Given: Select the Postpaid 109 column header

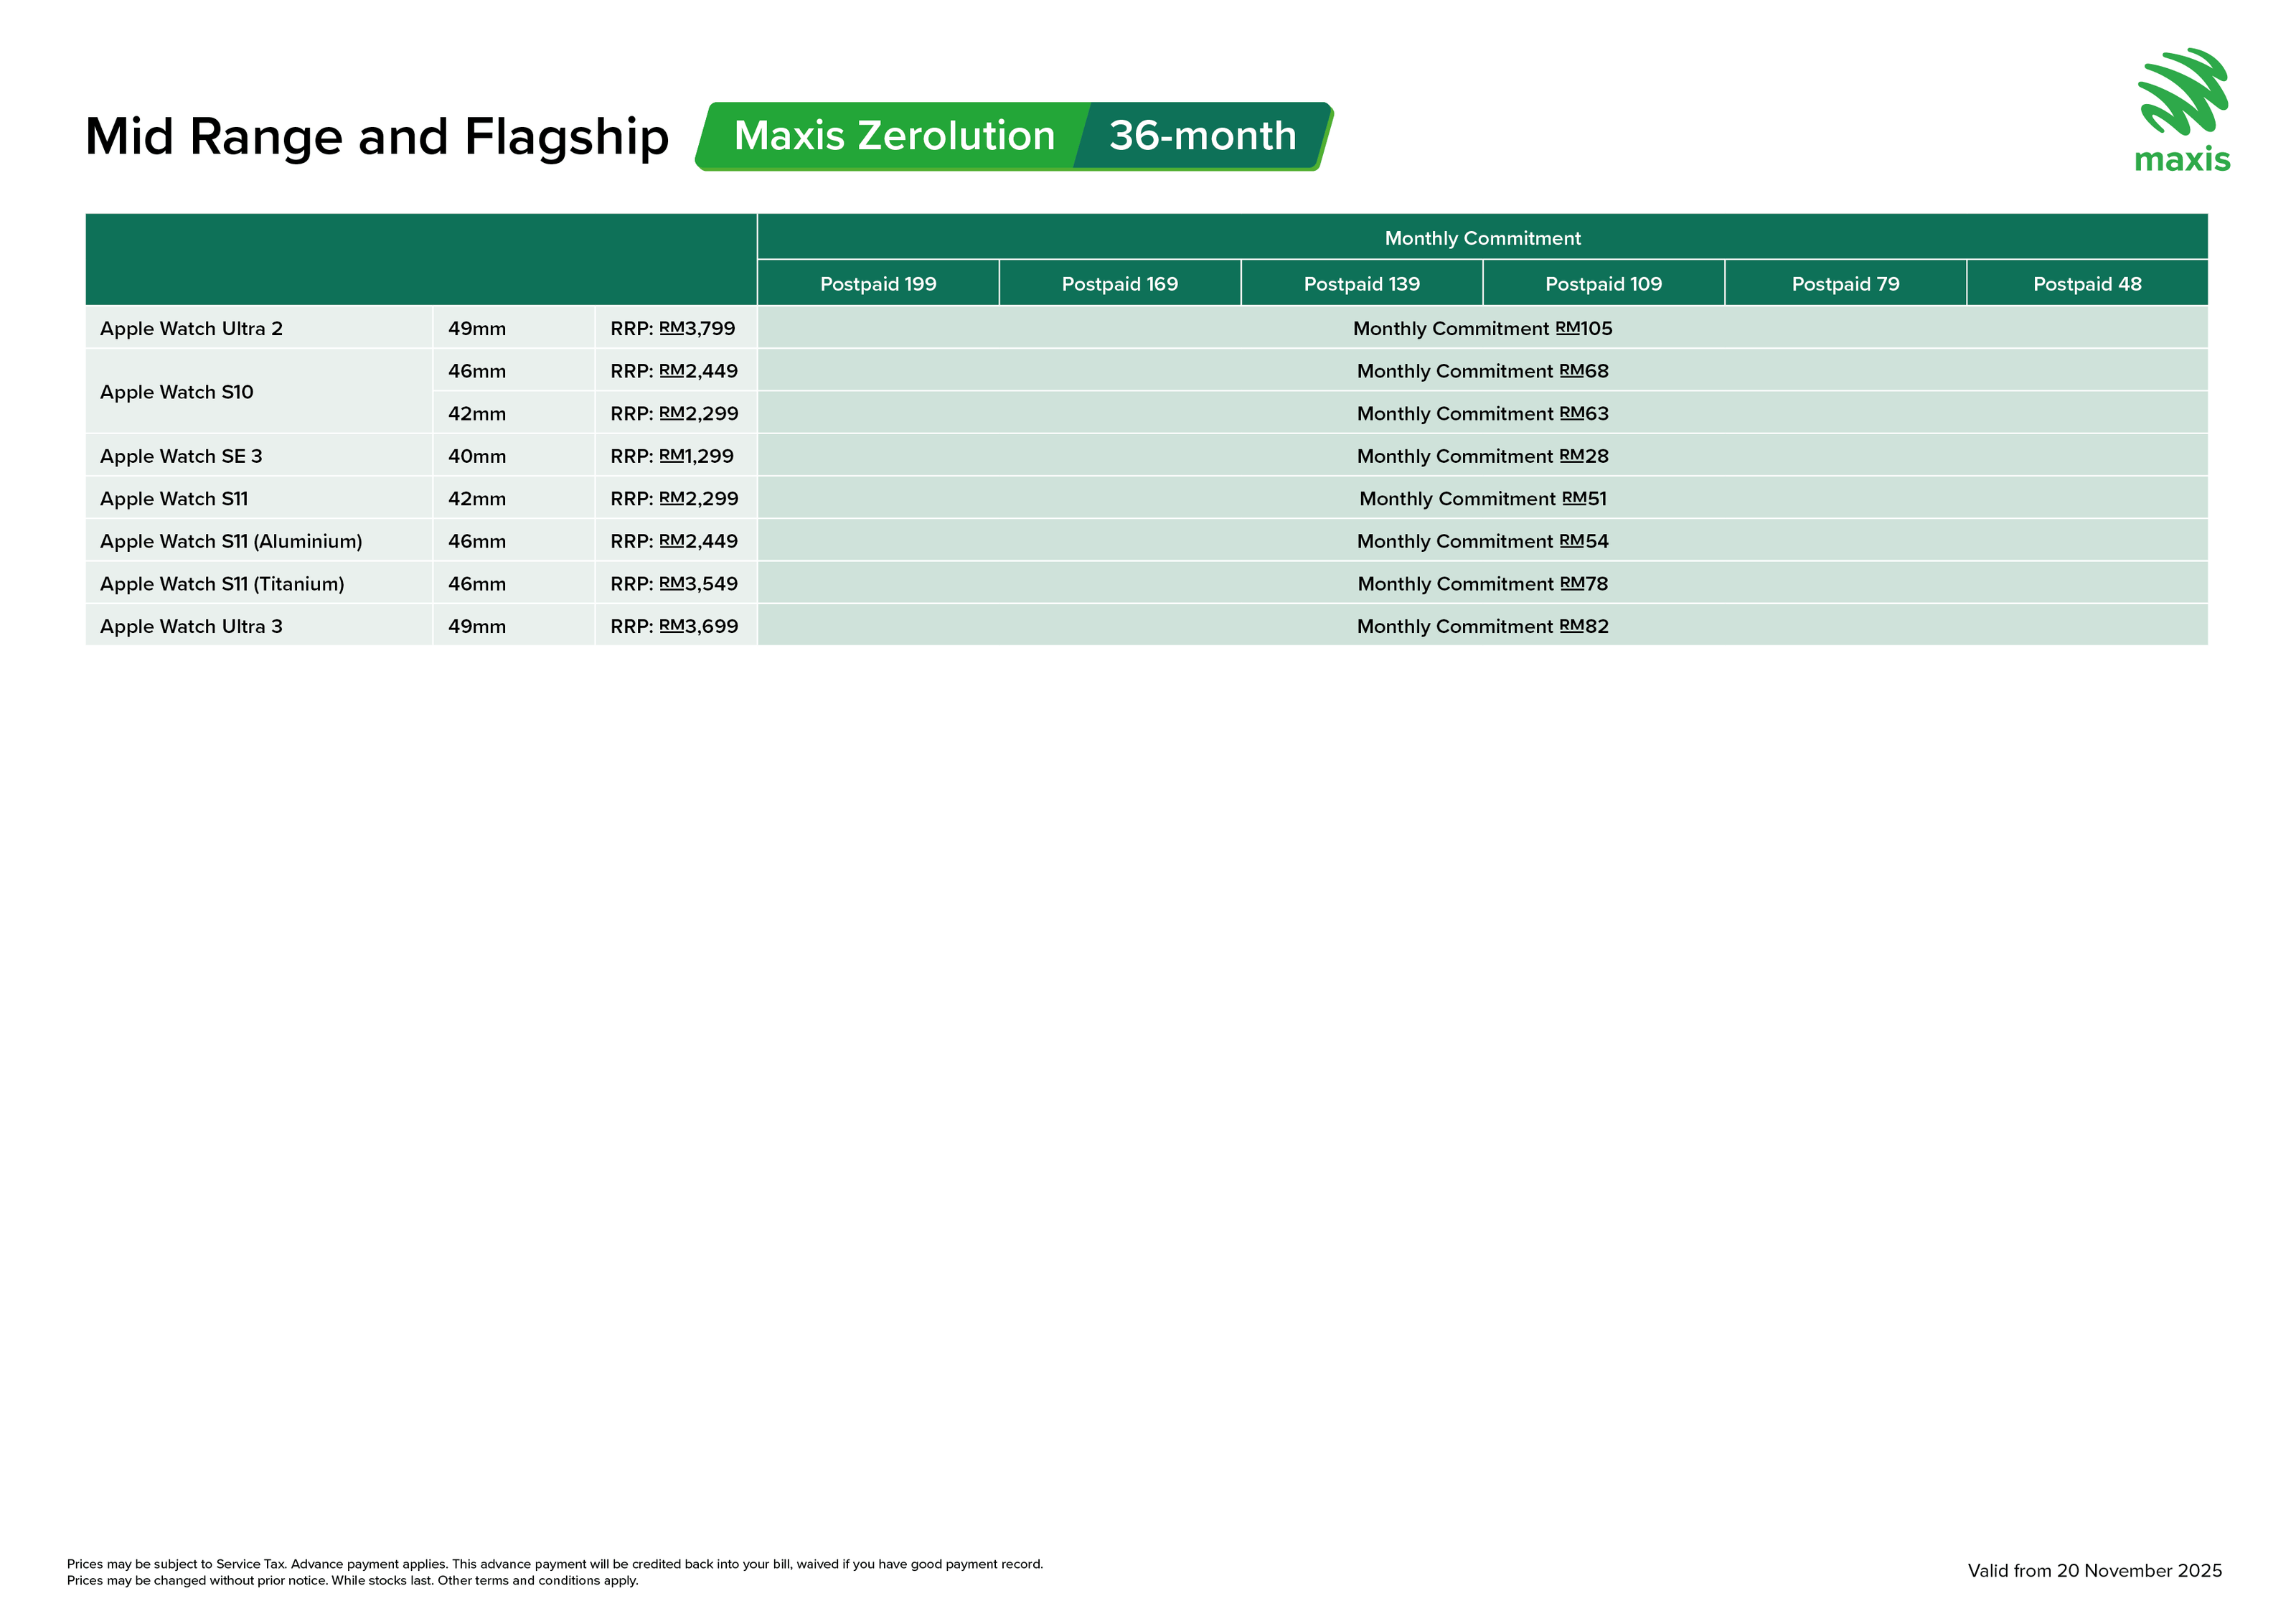Looking at the screenshot, I should point(1603,284).
